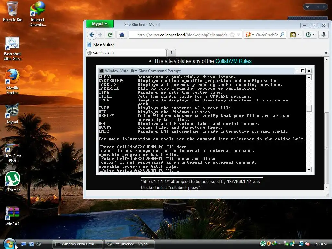Select the Site Blocked tab
The height and width of the screenshot is (249, 332).
tap(126, 53)
